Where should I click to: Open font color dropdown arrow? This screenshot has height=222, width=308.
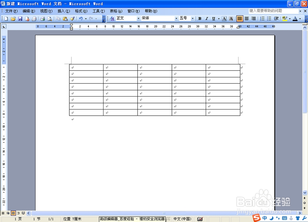pos(300,19)
